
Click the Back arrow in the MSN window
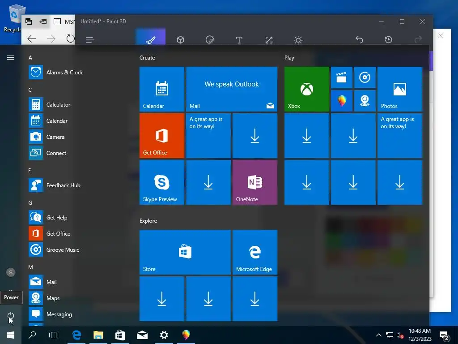click(32, 39)
